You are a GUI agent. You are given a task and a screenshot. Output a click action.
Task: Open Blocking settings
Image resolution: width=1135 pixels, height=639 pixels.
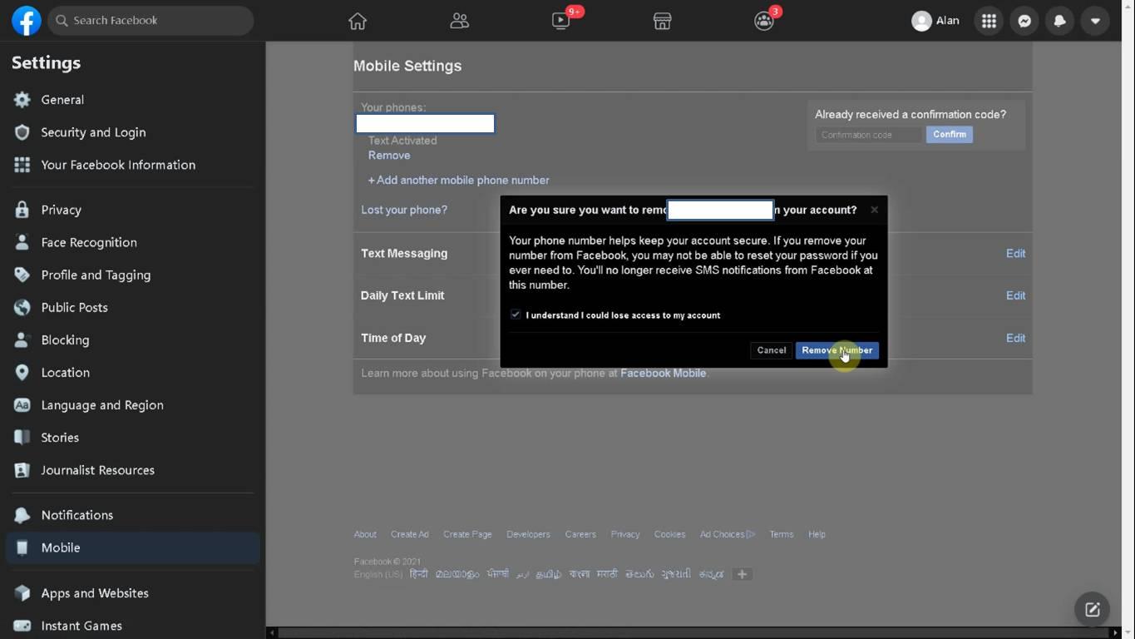(133, 339)
